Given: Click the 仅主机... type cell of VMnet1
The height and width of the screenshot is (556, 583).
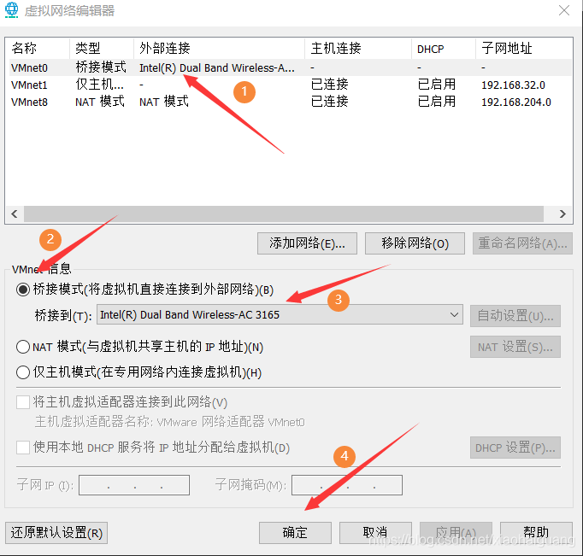Looking at the screenshot, I should [100, 85].
